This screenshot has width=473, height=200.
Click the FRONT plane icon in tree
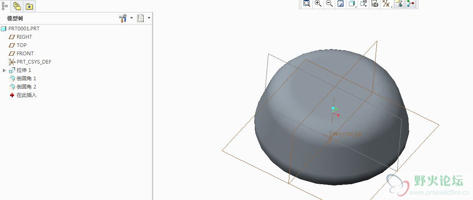click(12, 53)
